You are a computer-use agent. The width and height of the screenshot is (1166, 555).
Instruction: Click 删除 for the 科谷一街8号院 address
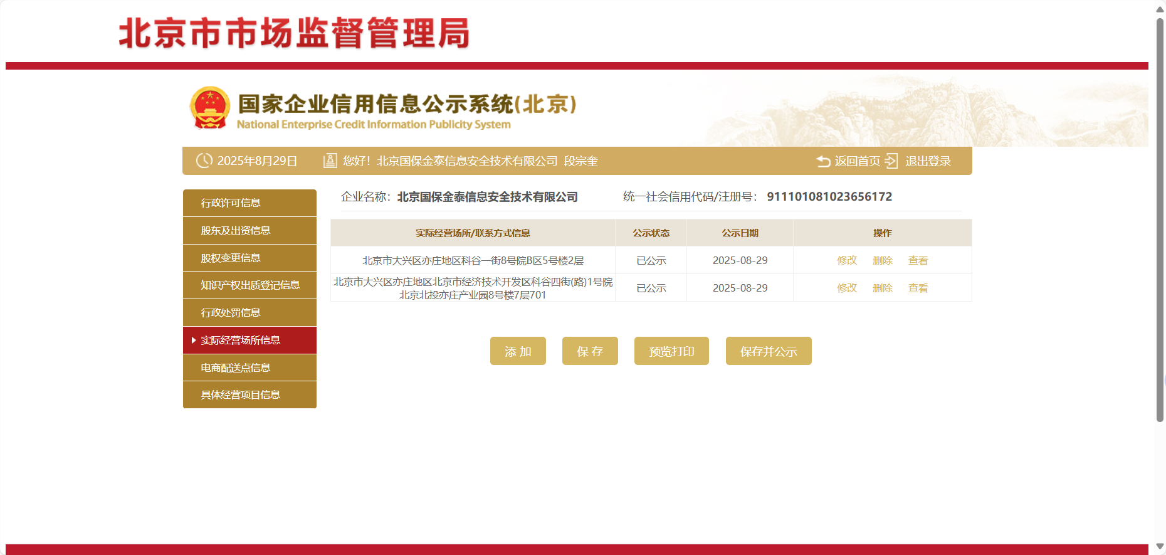[883, 260]
